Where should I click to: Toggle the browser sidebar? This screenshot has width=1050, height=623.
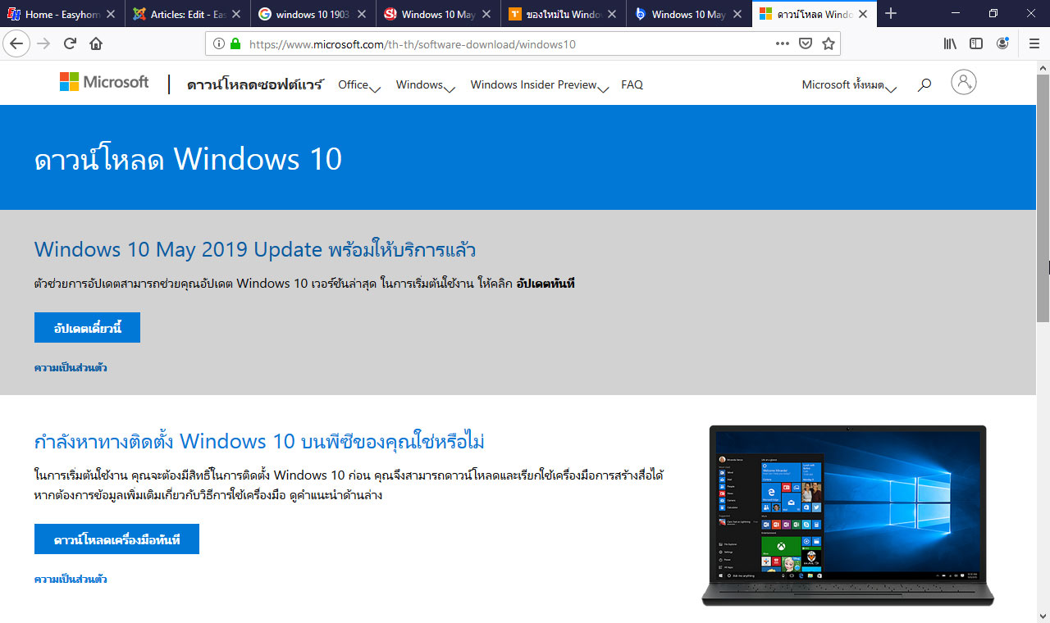(976, 43)
